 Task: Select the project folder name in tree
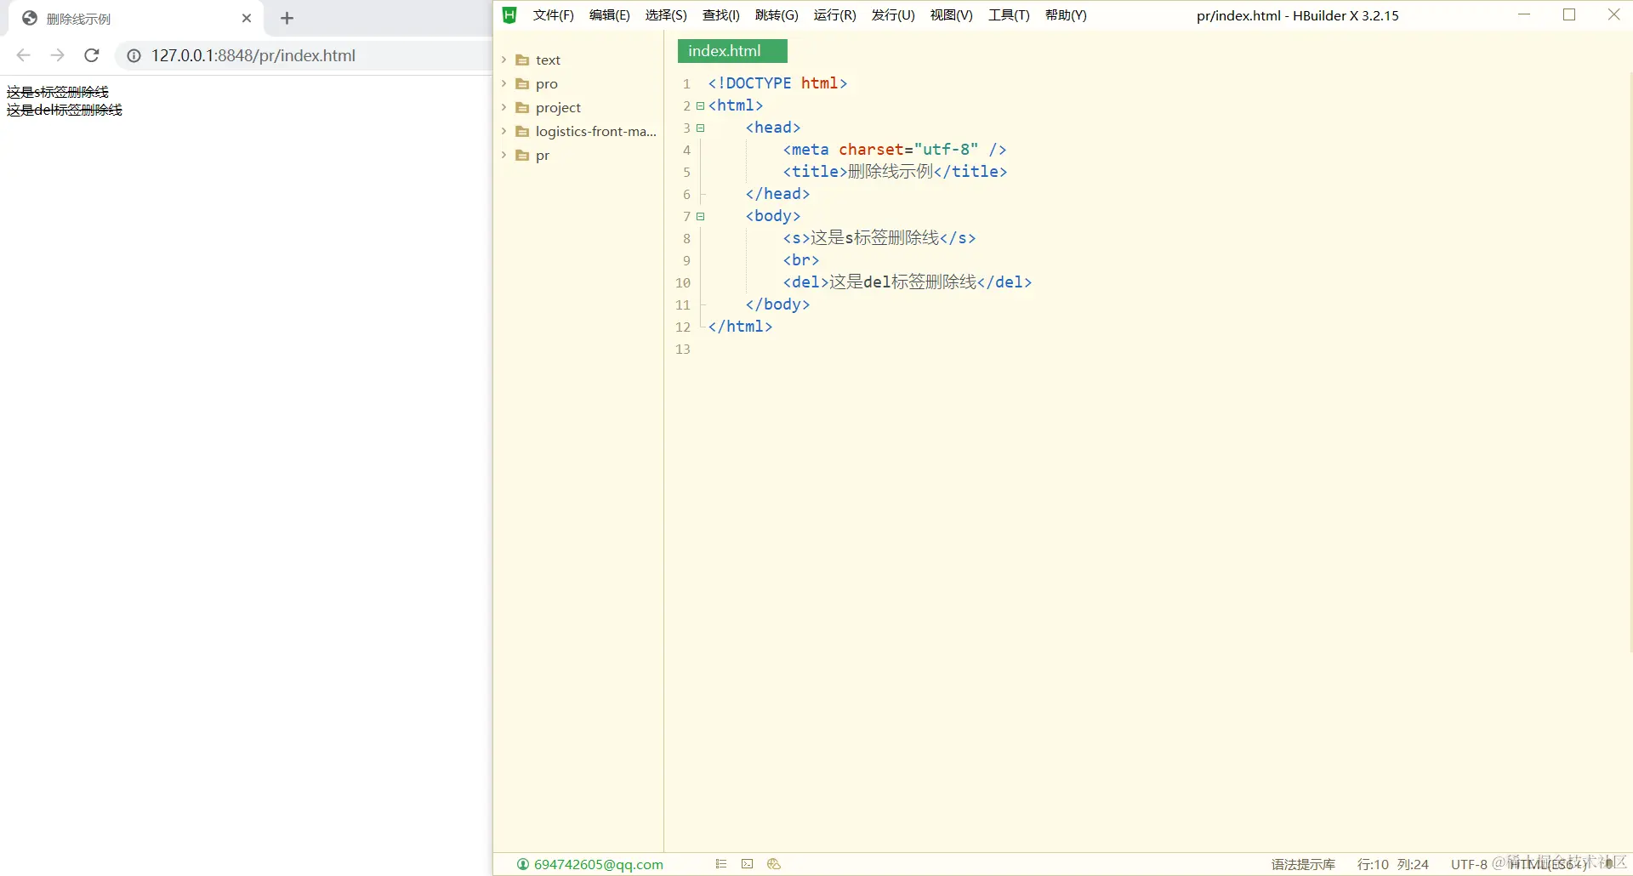558,108
